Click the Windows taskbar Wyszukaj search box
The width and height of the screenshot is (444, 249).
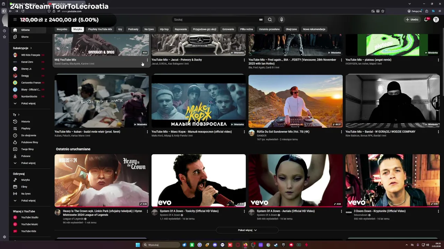(x=161, y=245)
